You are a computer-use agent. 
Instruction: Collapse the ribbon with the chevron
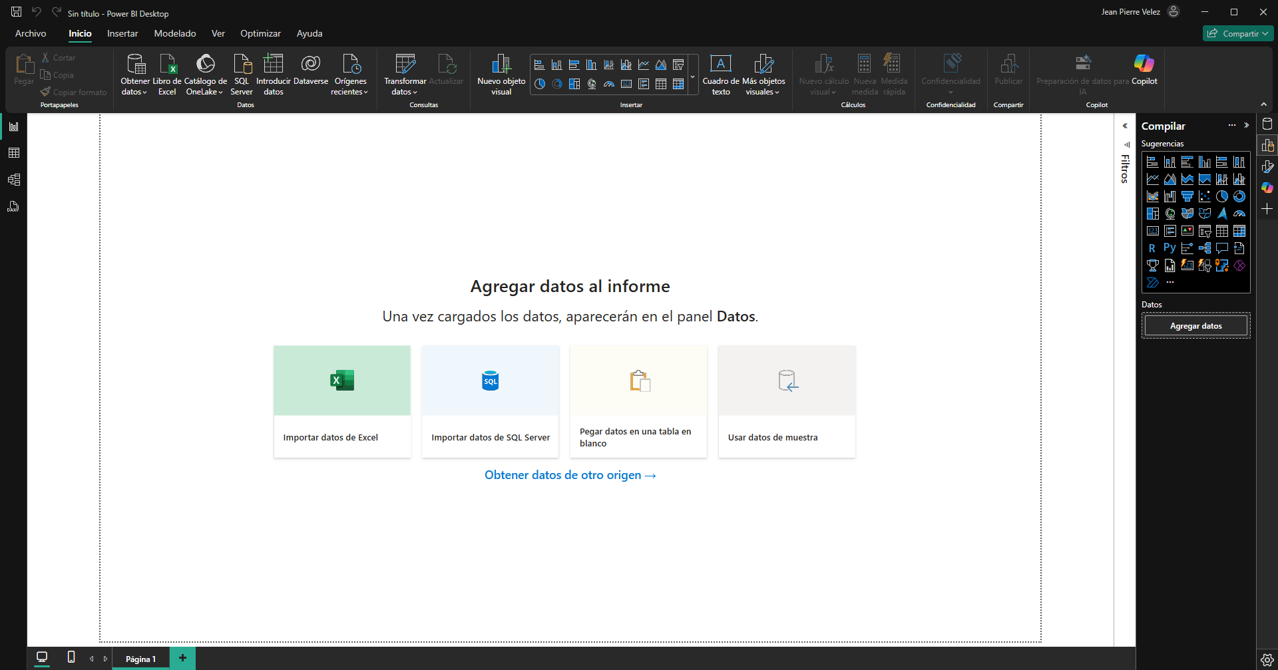click(1263, 104)
